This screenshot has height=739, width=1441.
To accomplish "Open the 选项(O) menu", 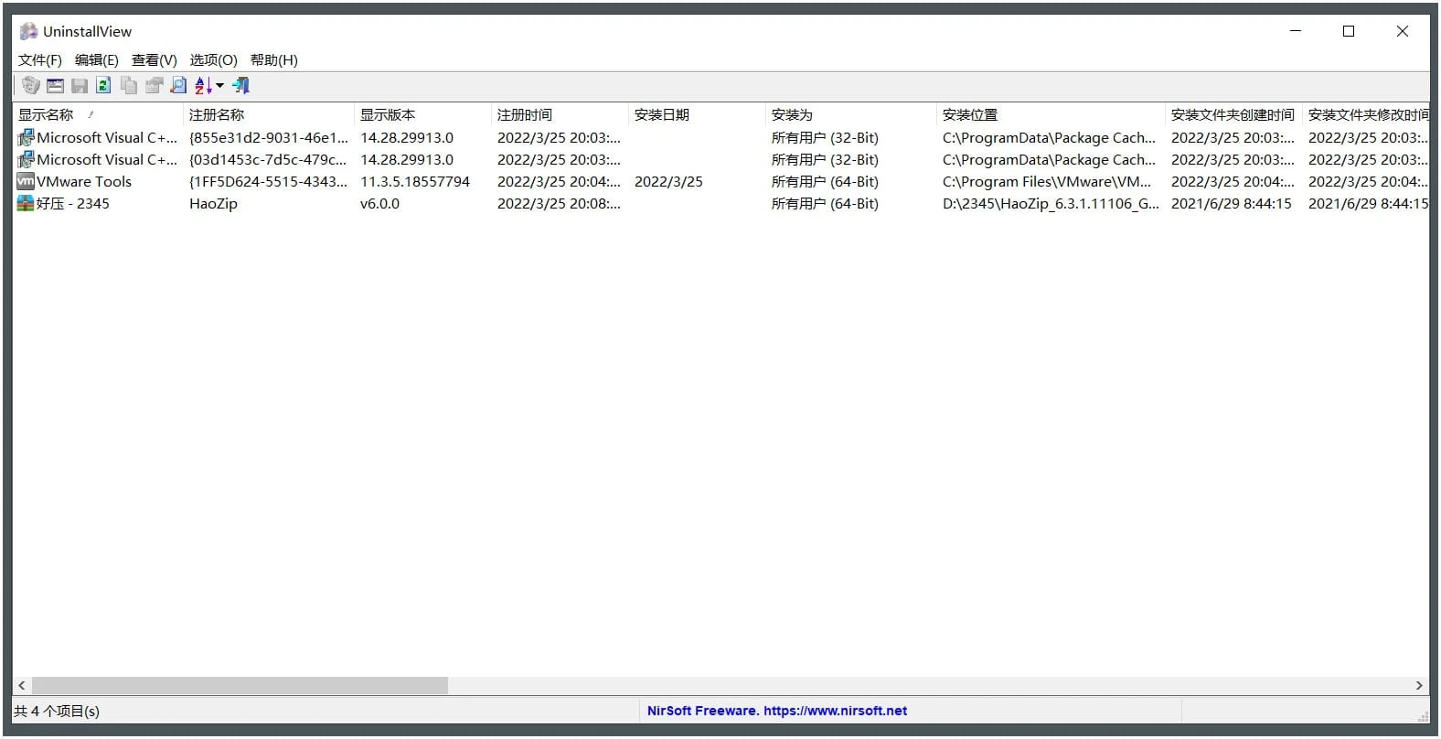I will [x=213, y=60].
